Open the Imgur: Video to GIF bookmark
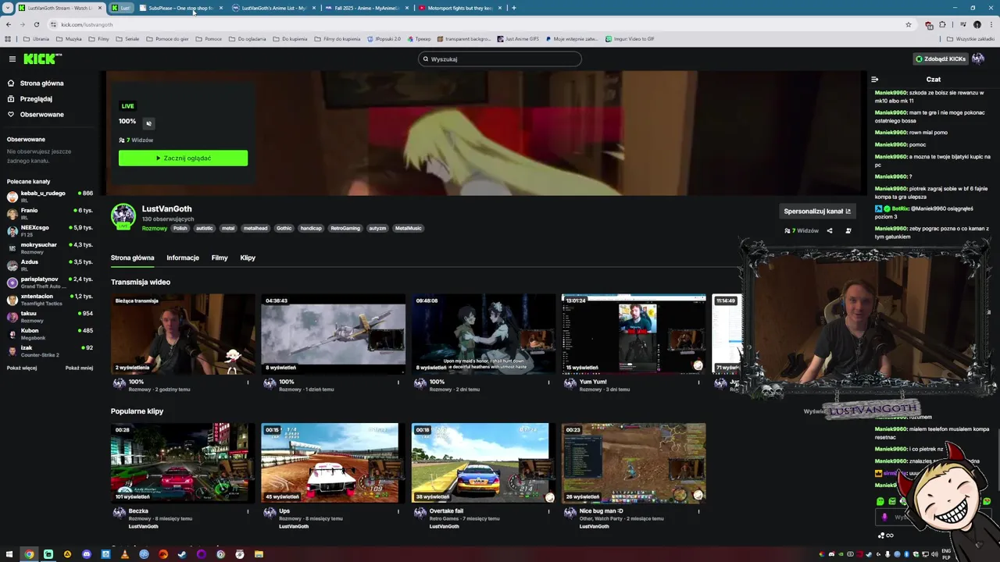Screen dimensions: 1000x562 pyautogui.click(x=630, y=39)
